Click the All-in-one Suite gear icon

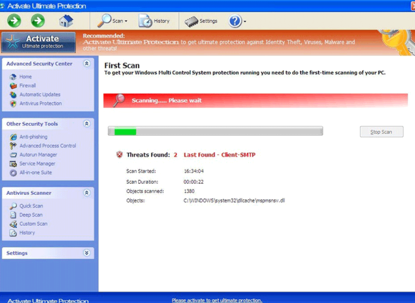coord(13,173)
